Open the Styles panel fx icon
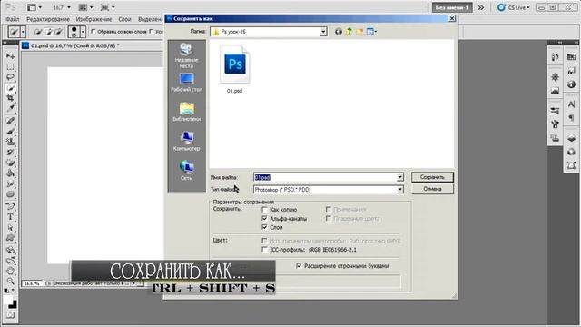This screenshot has height=327, width=581. (x=571, y=71)
